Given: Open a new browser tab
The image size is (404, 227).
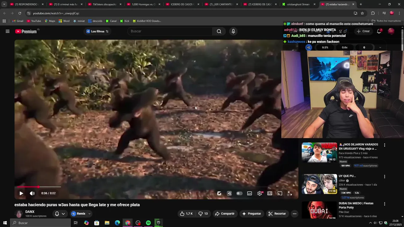Looking at the screenshot, I should (x=361, y=4).
